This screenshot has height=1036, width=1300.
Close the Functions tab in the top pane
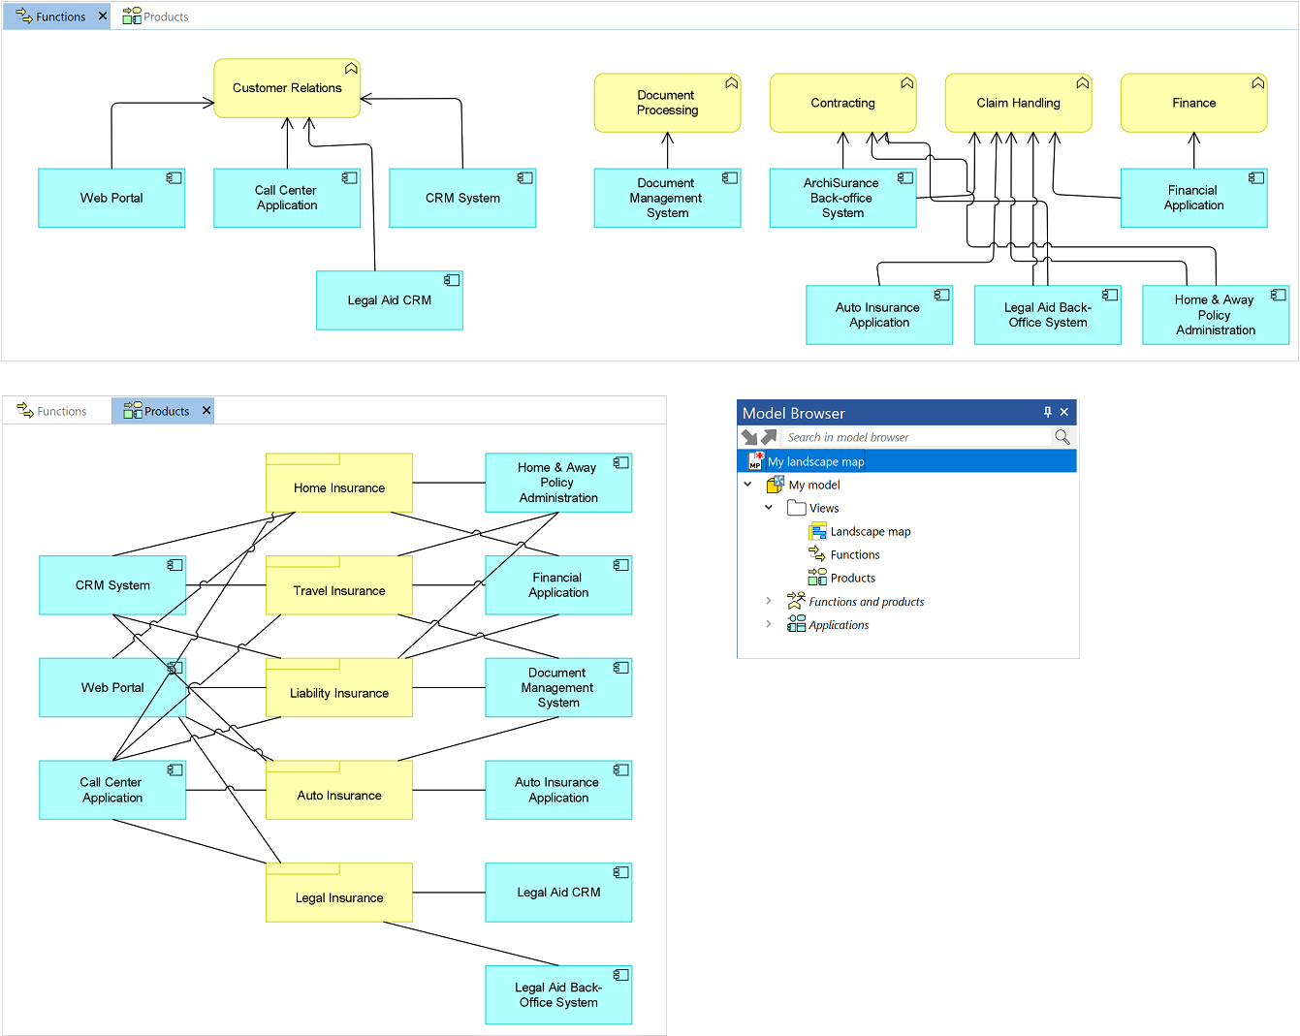(x=103, y=16)
